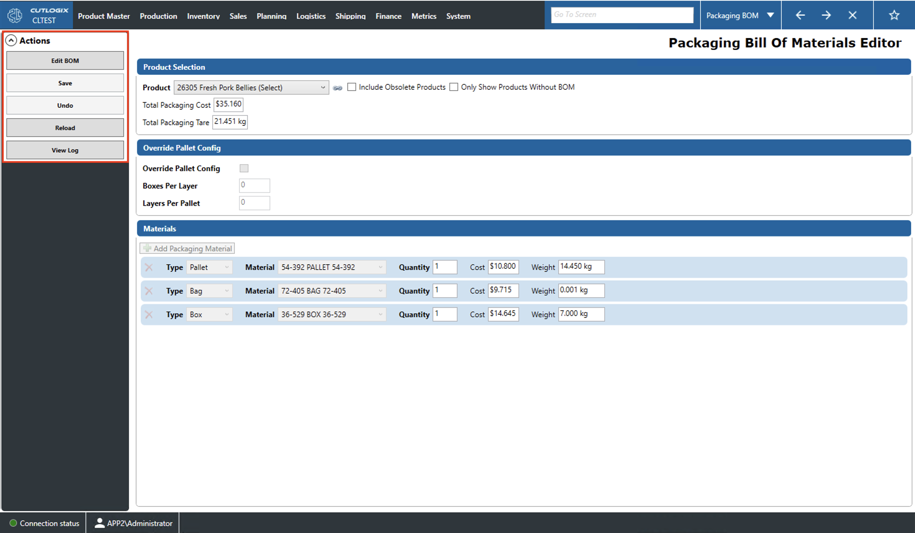Delete the Pallet material row
The image size is (915, 533).
(x=149, y=267)
